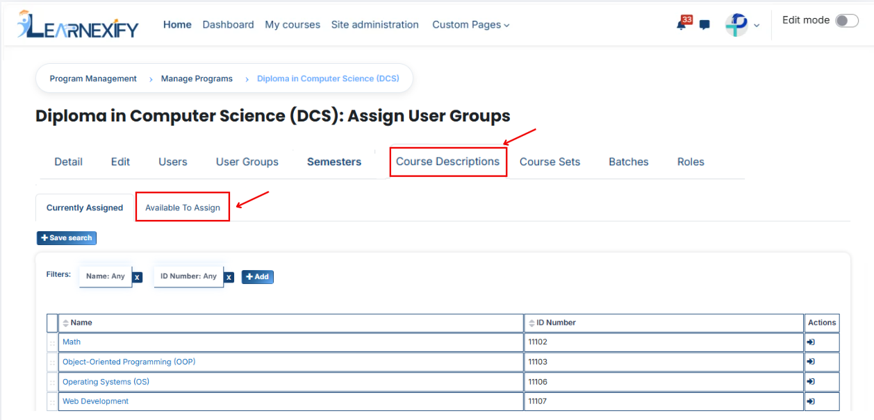This screenshot has height=420, width=874.
Task: Click action icon for Web Development row
Action: coord(811,401)
